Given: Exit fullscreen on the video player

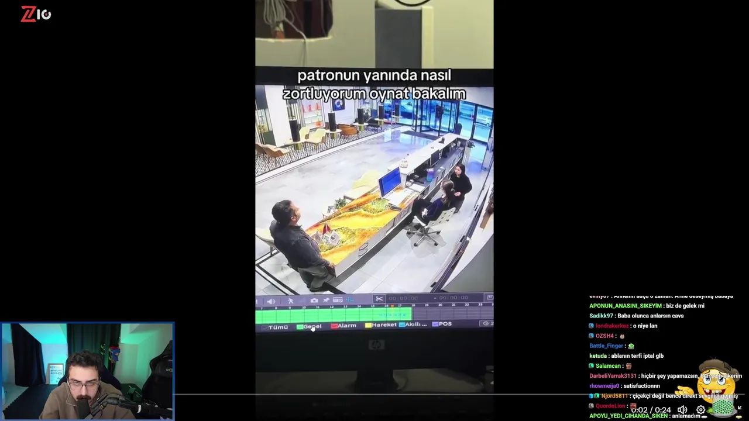Looking at the screenshot, I should coord(740,408).
